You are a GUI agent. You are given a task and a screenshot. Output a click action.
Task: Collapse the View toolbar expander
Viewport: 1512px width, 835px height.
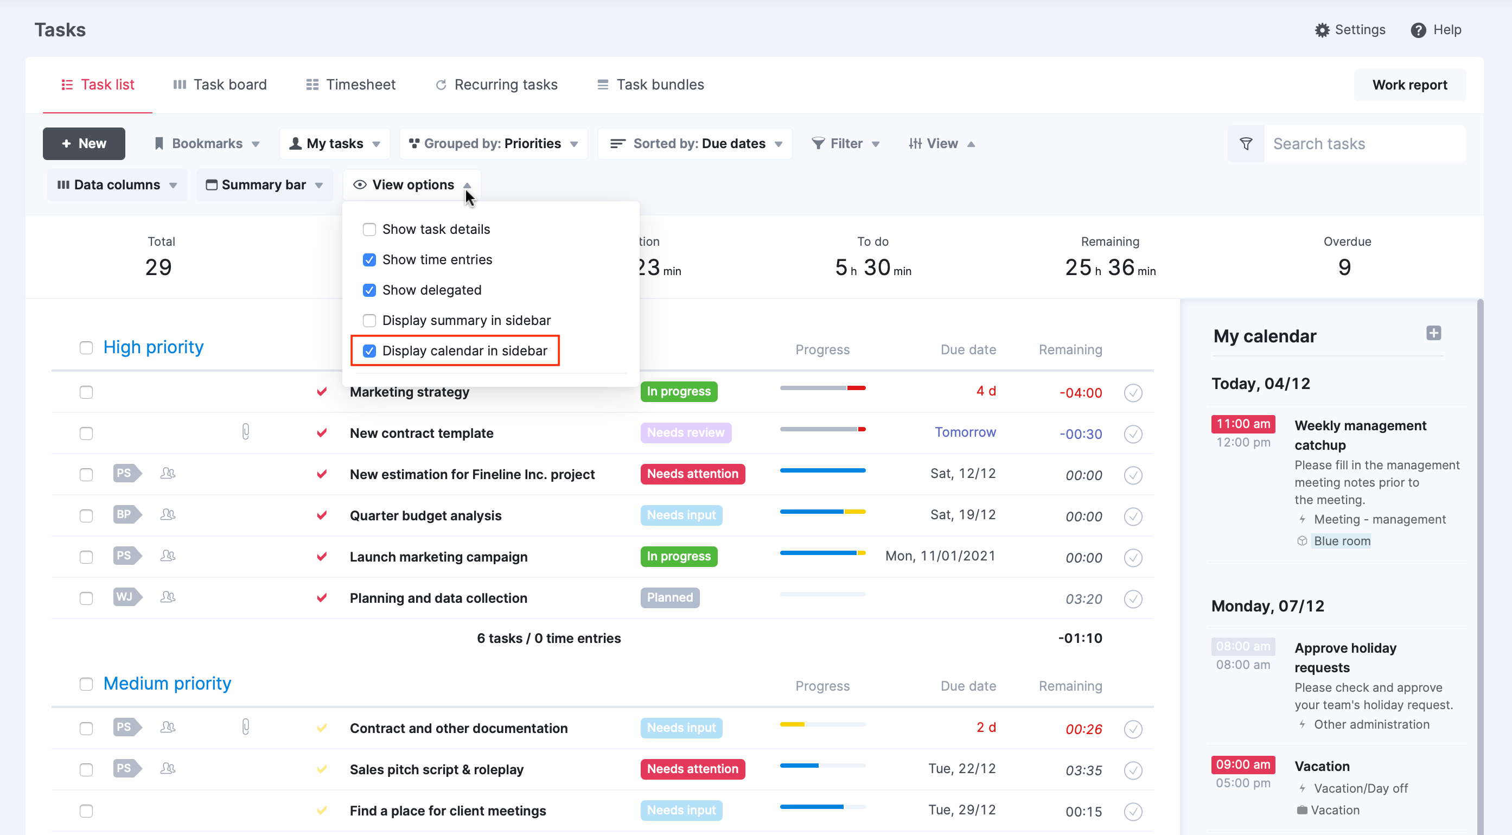pyautogui.click(x=941, y=144)
